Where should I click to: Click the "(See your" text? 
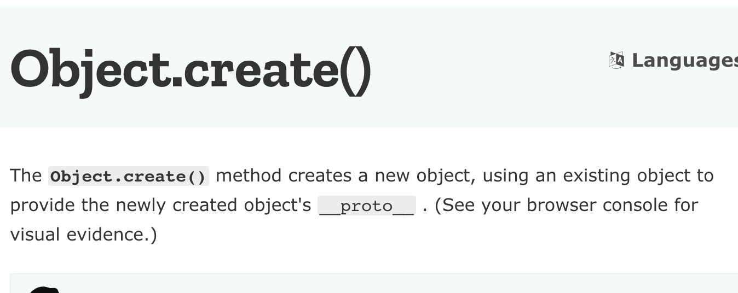pyautogui.click(x=476, y=205)
